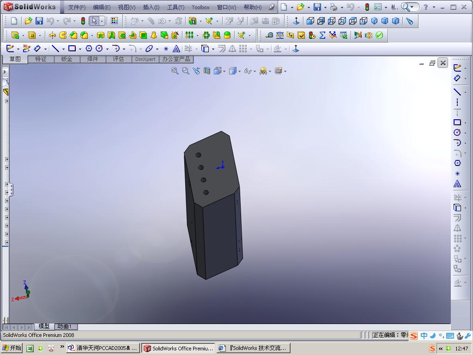This screenshot has height=355, width=473.
Task: Switch to the 钣金 tab
Action: pyautogui.click(x=67, y=59)
